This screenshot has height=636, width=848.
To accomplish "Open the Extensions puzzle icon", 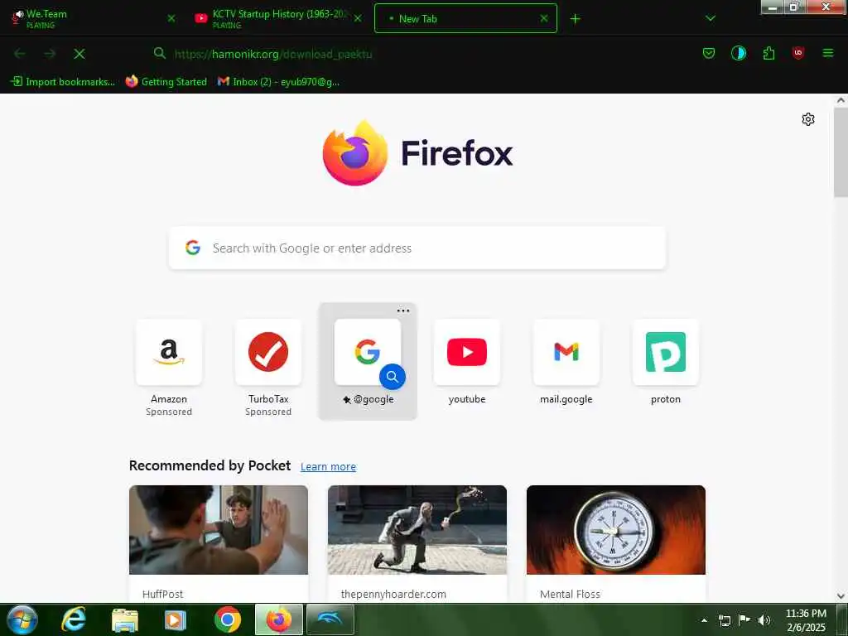I will 768,53.
